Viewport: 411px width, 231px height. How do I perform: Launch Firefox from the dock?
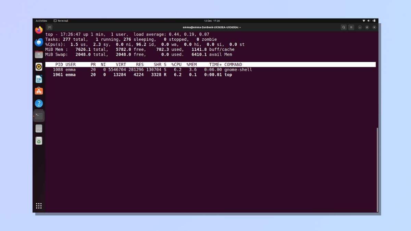pyautogui.click(x=39, y=30)
